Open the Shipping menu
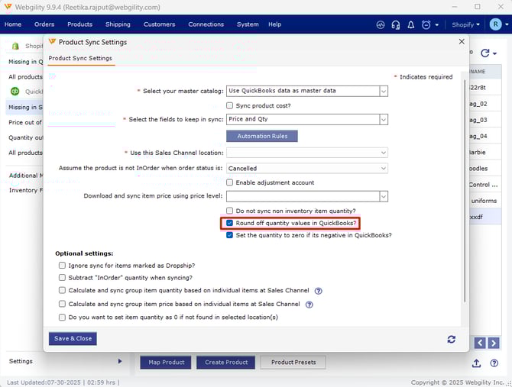This screenshot has height=387, width=512. 118,24
